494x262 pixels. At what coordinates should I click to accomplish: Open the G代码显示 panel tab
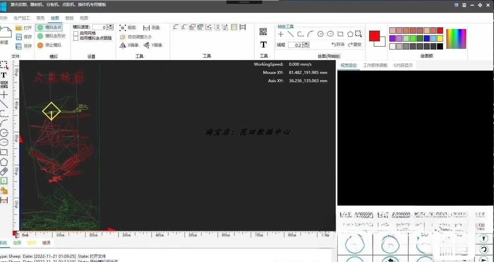pos(403,65)
